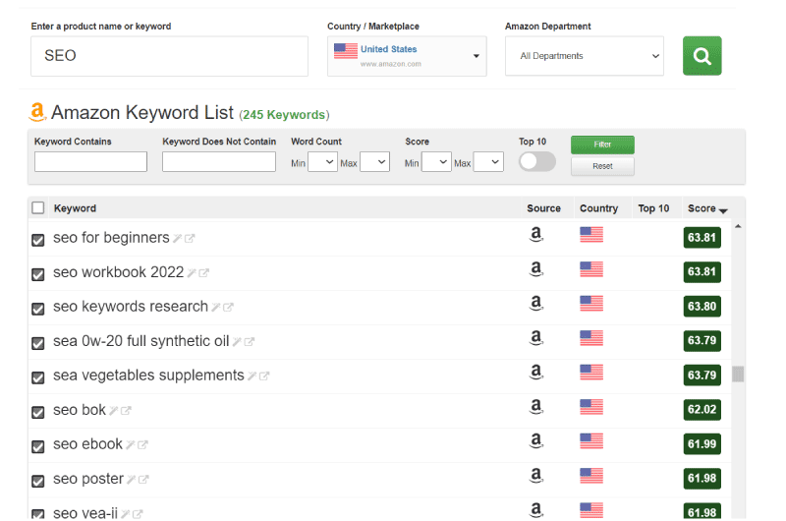This screenshot has height=521, width=786.
Task: Open Word Count Min dropdown
Action: [322, 162]
